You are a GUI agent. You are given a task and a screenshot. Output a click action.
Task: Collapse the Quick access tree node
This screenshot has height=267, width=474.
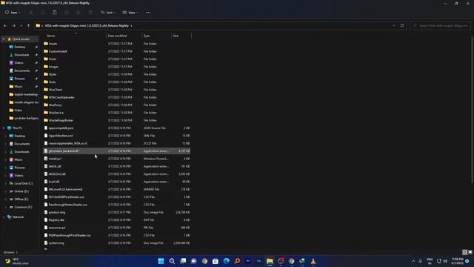[x=4, y=39]
